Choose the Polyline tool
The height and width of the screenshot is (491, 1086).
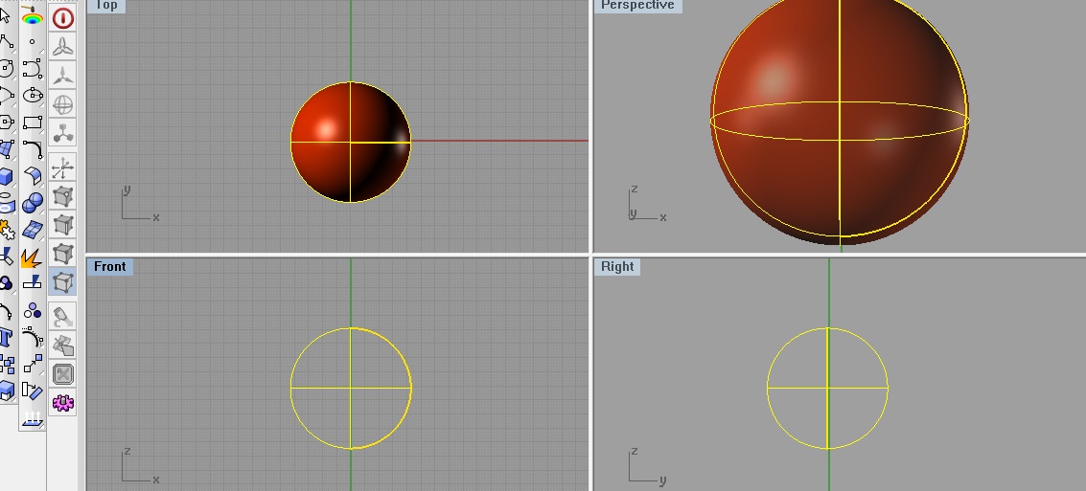click(x=7, y=42)
